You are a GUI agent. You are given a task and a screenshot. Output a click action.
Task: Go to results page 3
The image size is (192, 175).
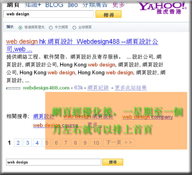28,143
